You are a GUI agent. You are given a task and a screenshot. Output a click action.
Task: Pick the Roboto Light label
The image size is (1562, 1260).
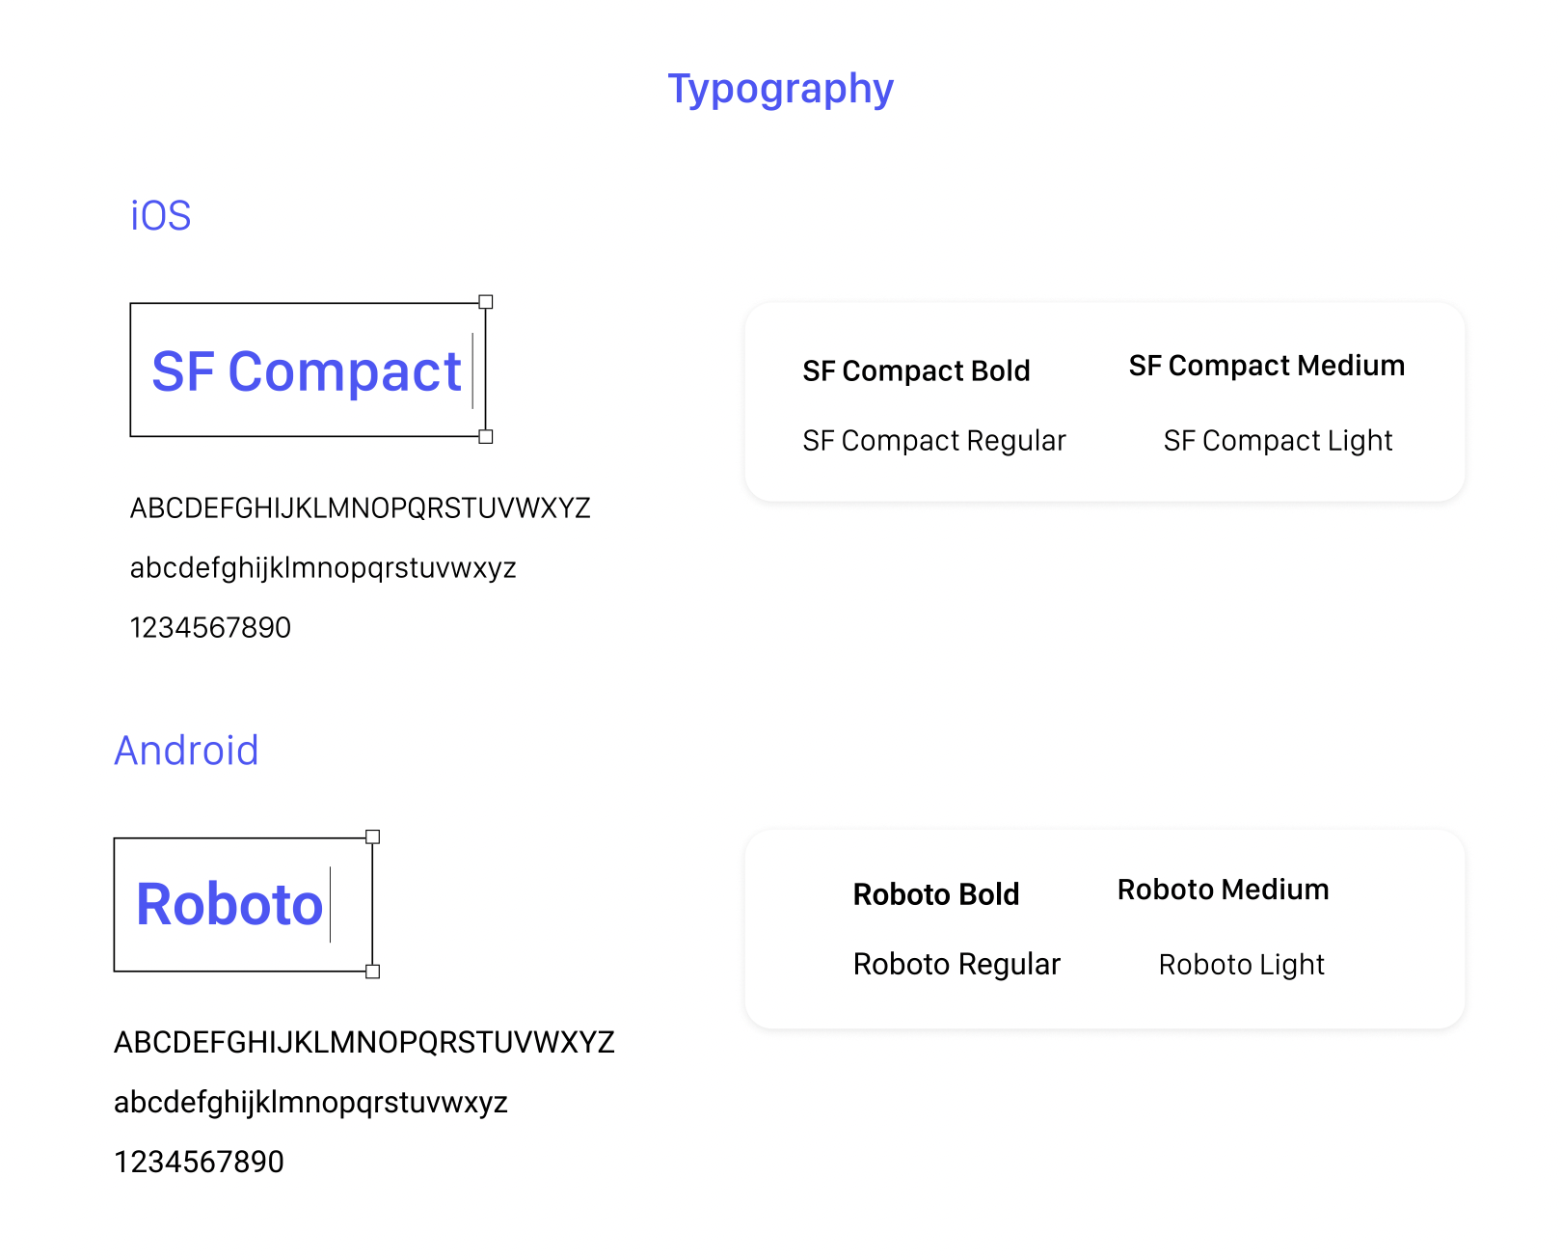point(1241,965)
